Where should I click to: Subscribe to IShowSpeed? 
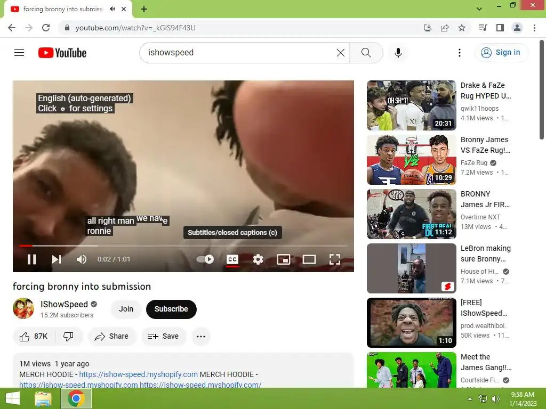(x=171, y=309)
